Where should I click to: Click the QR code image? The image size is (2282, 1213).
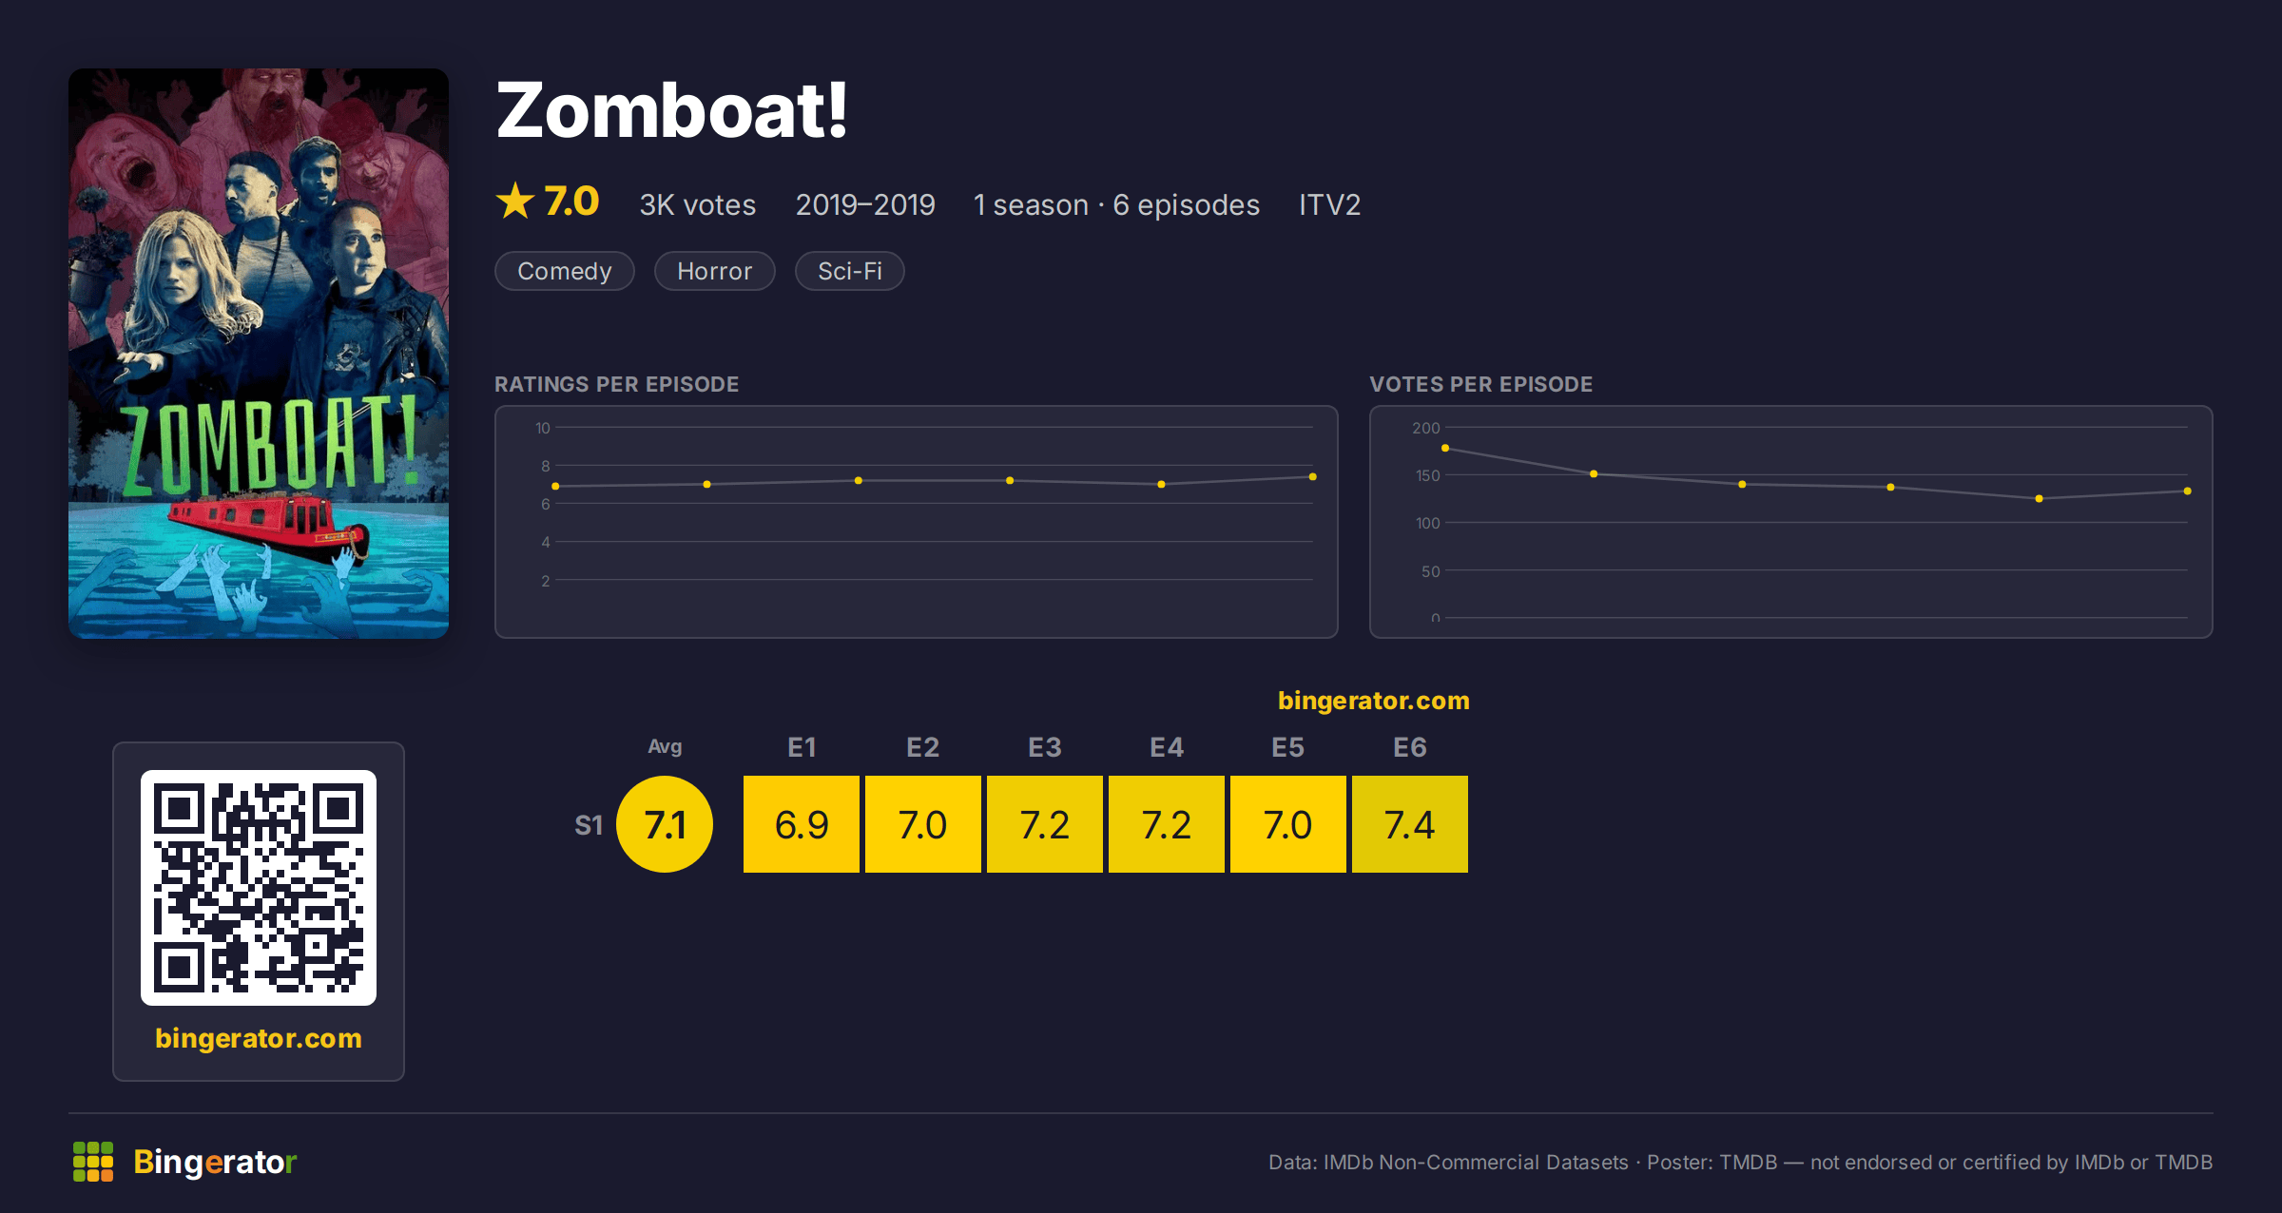coord(259,888)
